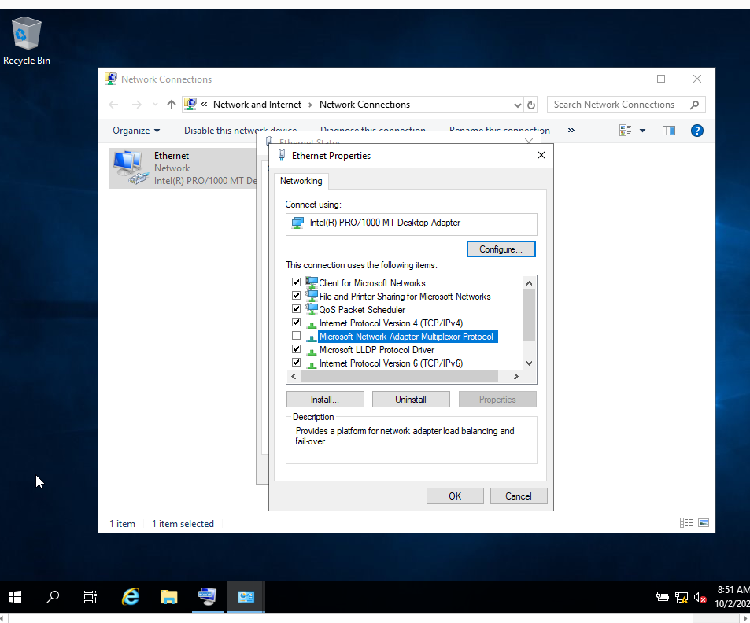Image resolution: width=750 pixels, height=623 pixels.
Task: Check Microsoft Network Adapter Multiplexor Protocol
Action: point(297,336)
